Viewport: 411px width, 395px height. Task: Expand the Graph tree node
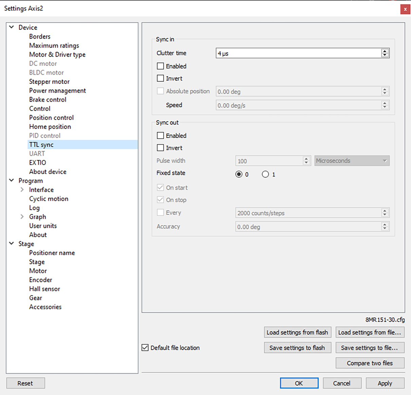click(x=22, y=217)
